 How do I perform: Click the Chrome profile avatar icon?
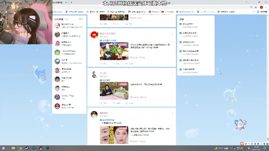pos(261,7)
